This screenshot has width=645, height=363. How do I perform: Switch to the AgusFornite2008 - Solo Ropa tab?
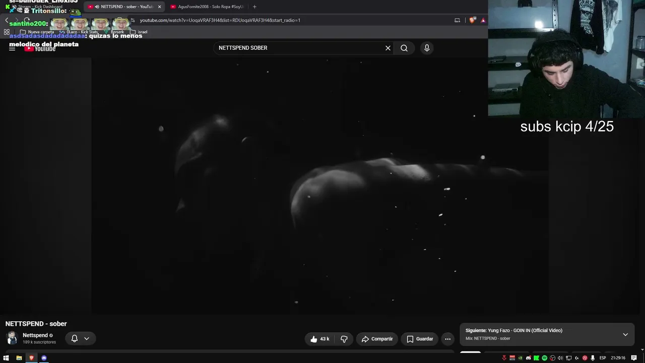[207, 7]
